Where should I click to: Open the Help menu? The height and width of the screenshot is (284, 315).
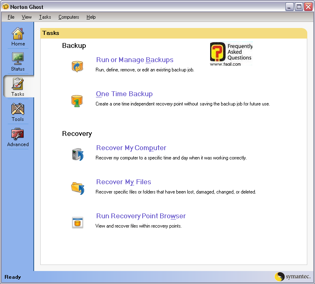pos(91,17)
